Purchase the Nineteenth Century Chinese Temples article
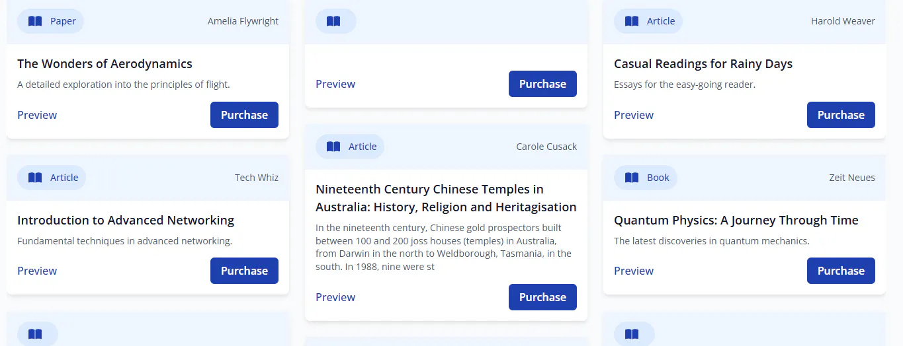The height and width of the screenshot is (346, 903). pos(542,297)
